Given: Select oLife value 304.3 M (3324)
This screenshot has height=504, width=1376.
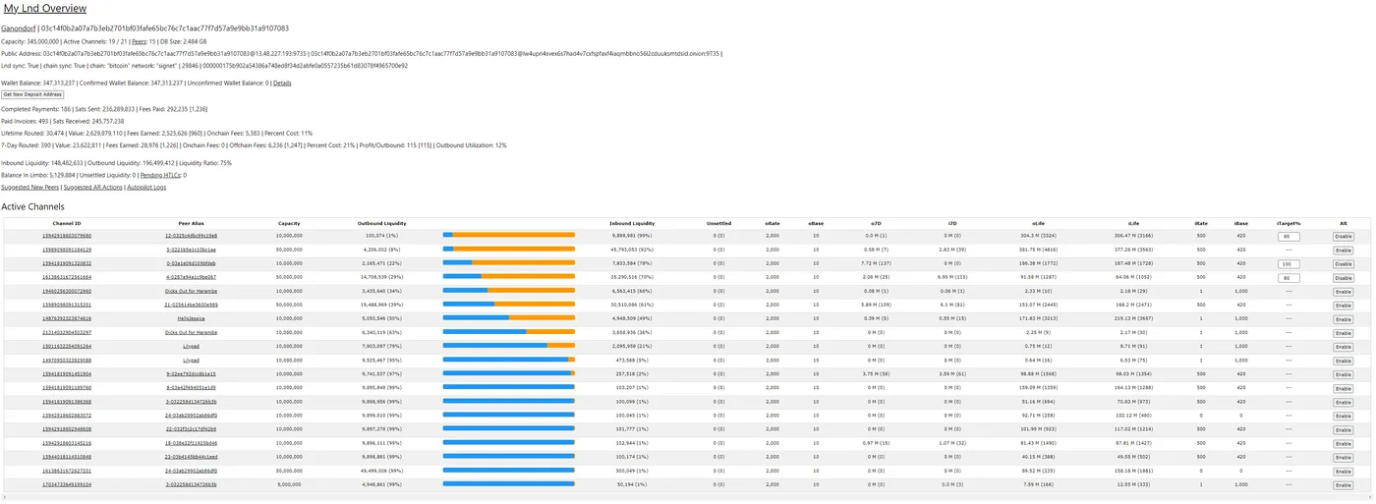Looking at the screenshot, I should click(x=1038, y=237).
